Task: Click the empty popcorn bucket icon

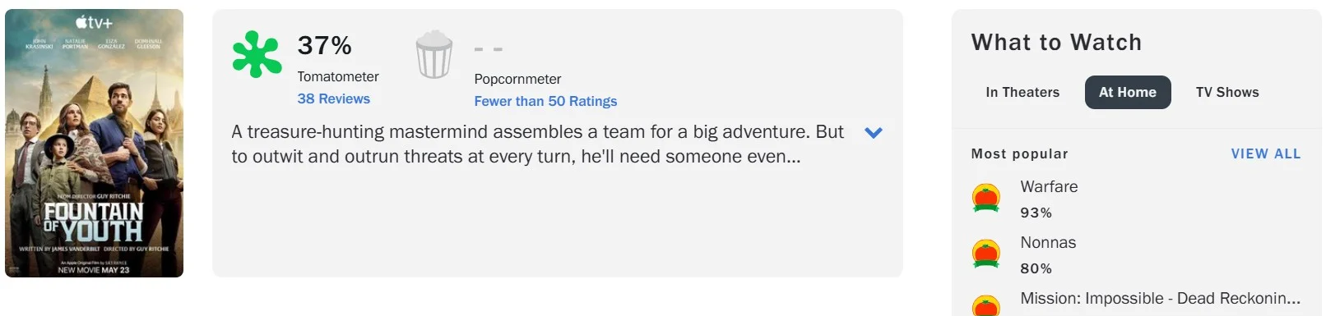Action: click(433, 54)
